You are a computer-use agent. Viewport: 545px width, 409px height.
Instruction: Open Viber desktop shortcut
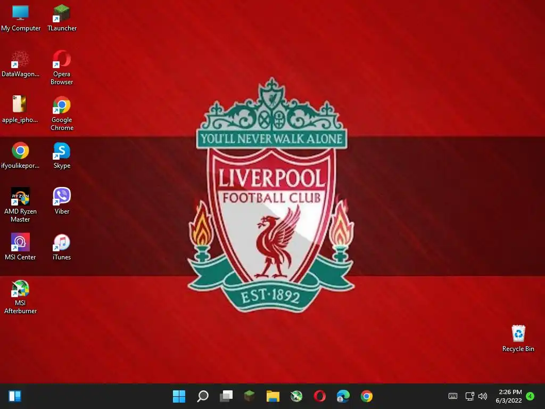coord(62,201)
